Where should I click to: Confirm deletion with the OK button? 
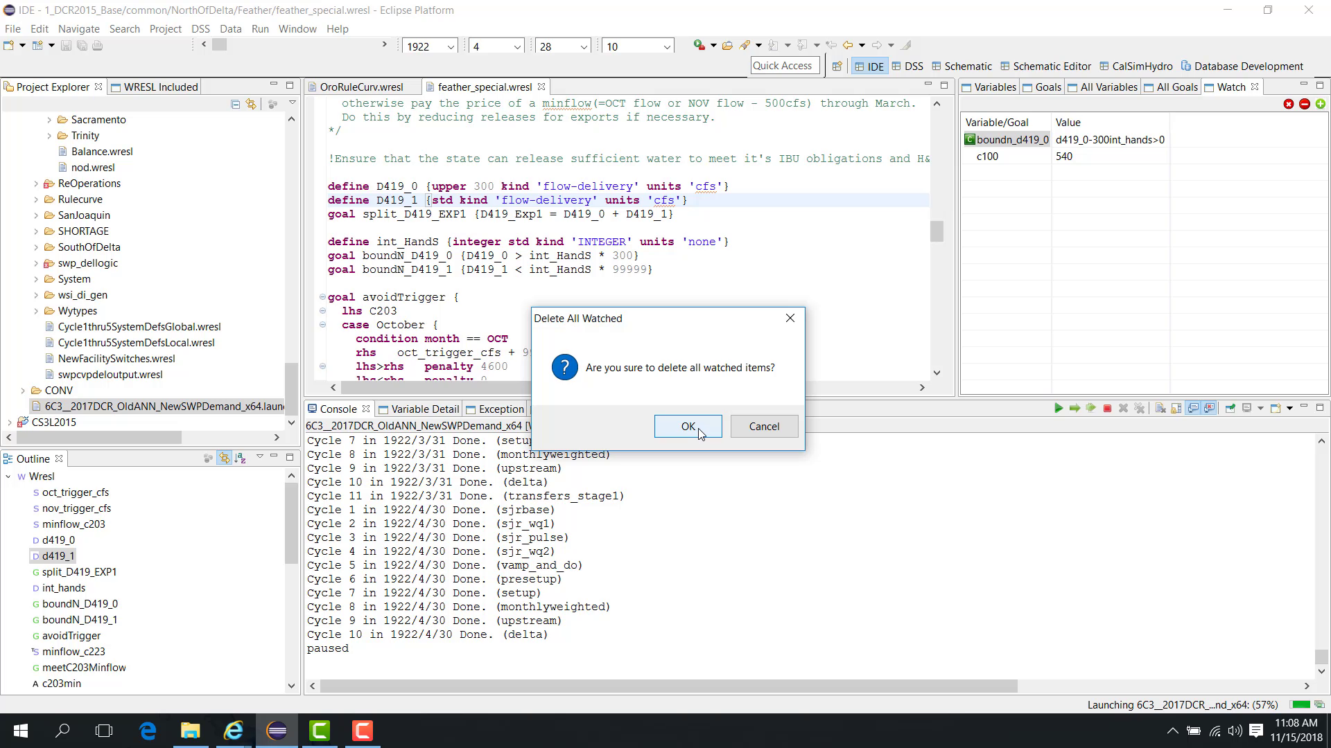click(688, 426)
